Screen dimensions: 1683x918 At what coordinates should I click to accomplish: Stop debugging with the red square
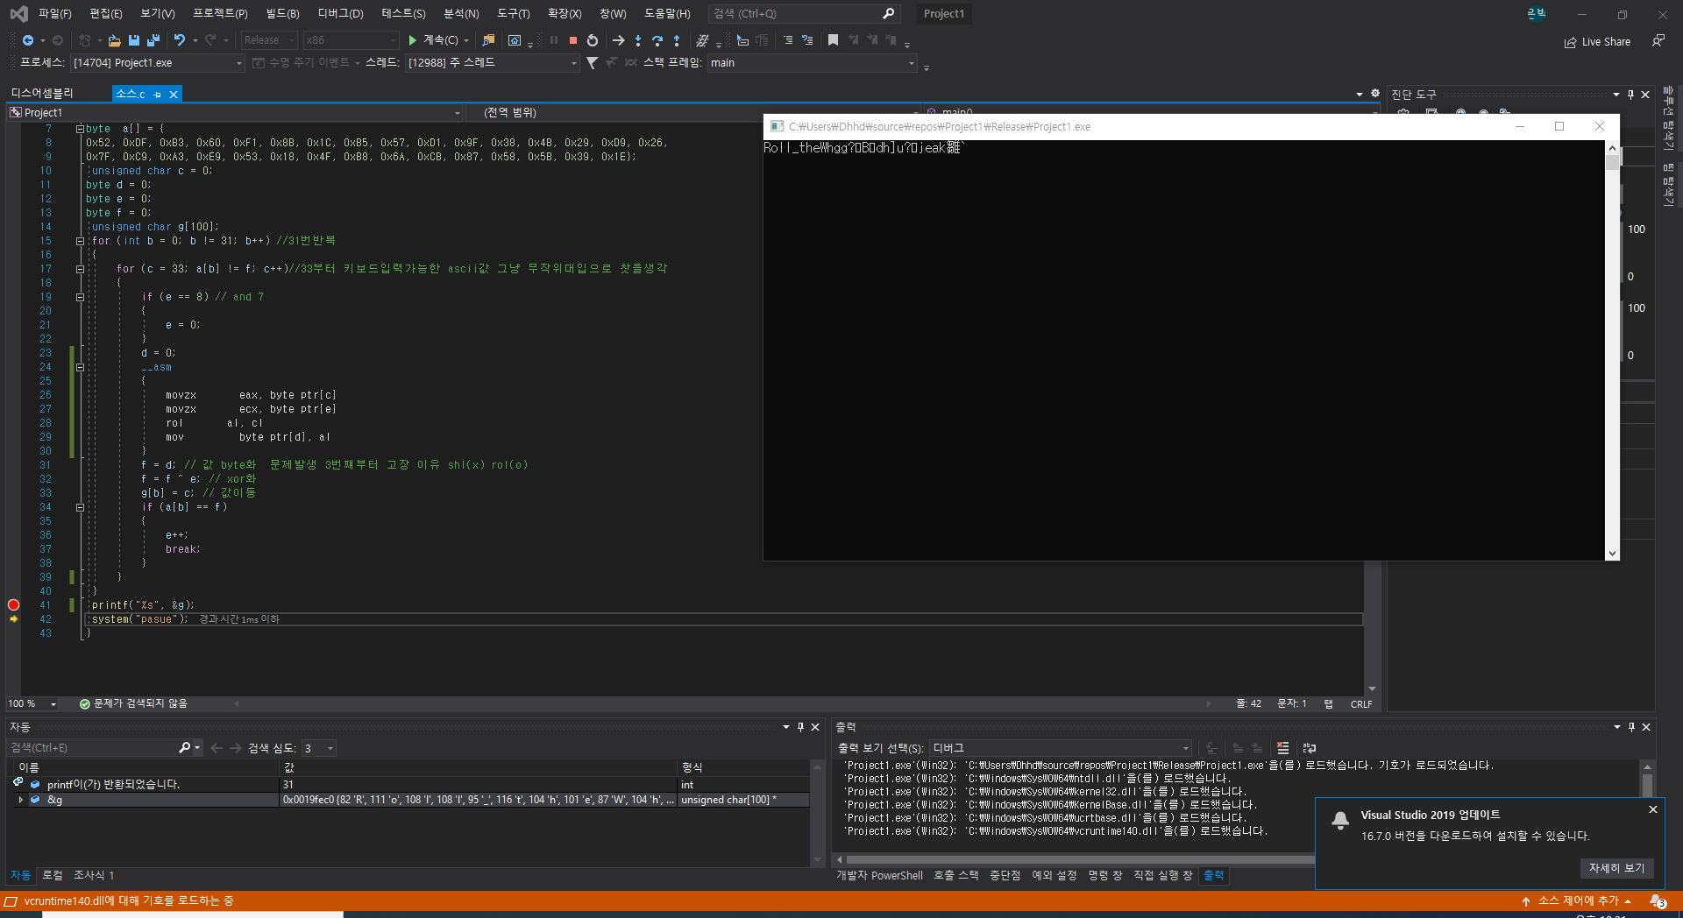pos(573,40)
